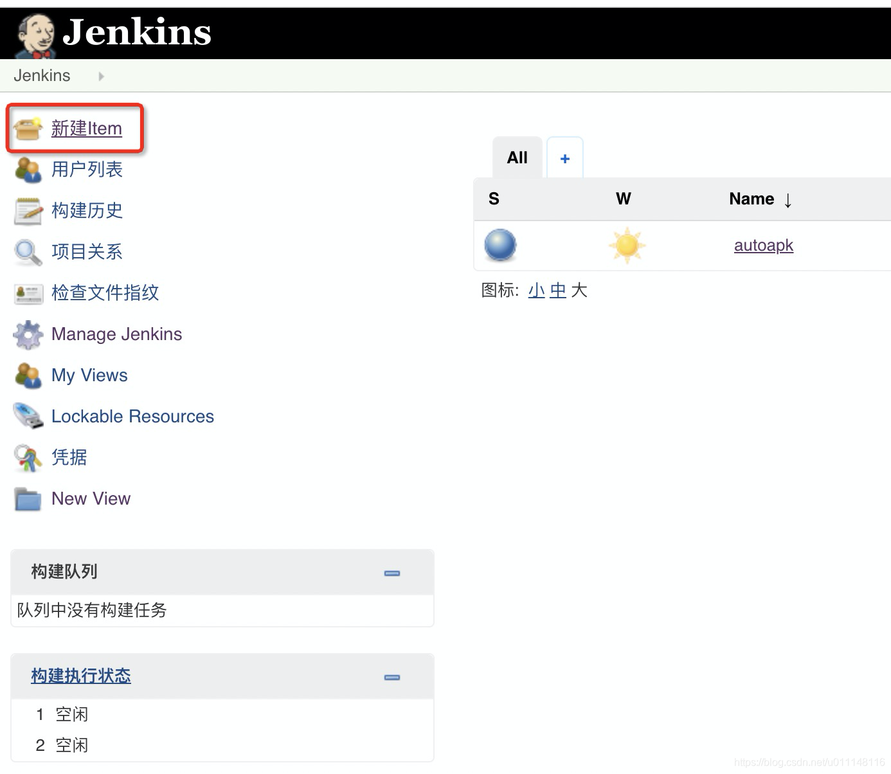The image size is (891, 774).
Task: Open the 检查文件指纹 link
Action: tap(105, 293)
